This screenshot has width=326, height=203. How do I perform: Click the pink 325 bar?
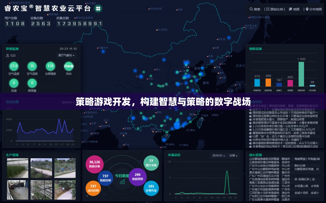290,83
